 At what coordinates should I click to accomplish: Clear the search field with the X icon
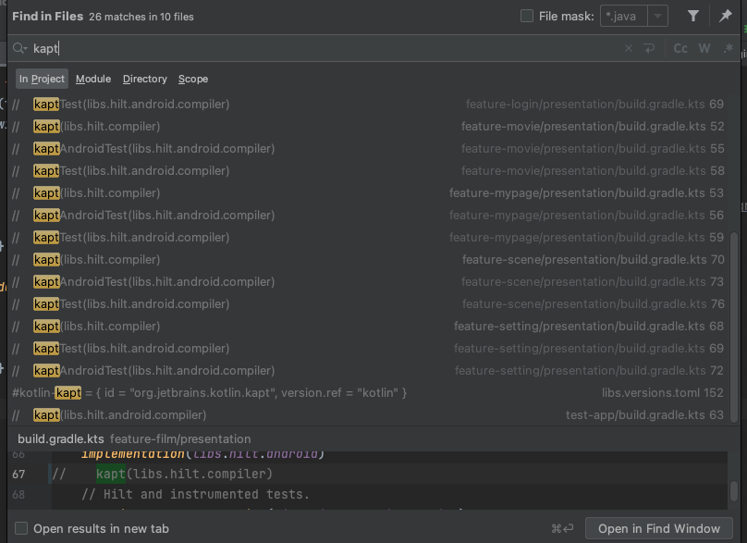click(629, 48)
